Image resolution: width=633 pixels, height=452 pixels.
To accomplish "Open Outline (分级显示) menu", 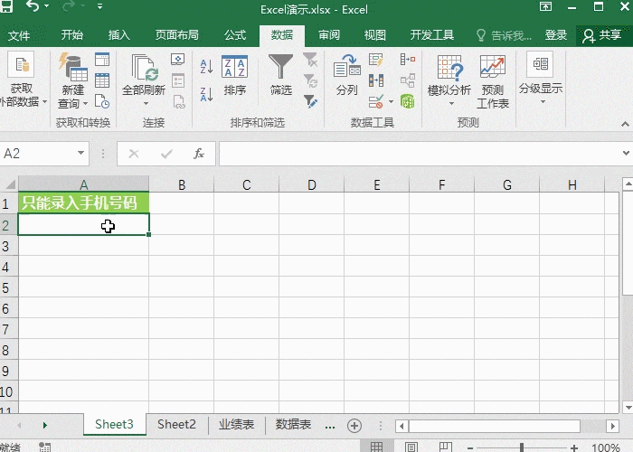I will coord(541,79).
